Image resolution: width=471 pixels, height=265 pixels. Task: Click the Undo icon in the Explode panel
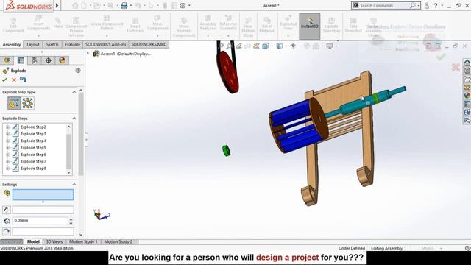[23, 79]
